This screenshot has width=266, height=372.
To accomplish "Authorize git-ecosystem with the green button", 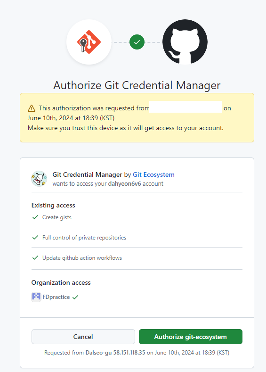I will (191, 337).
